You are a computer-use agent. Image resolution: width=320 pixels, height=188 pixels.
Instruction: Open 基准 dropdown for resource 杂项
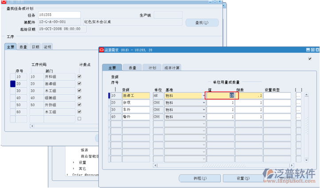coord(204,103)
